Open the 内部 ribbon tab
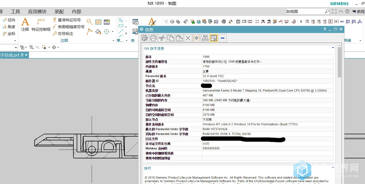Viewport: 365px width, 184px height. [76, 12]
